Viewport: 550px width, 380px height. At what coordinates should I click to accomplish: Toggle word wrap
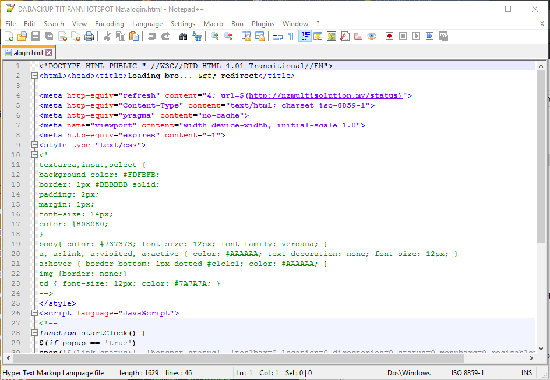coord(277,36)
